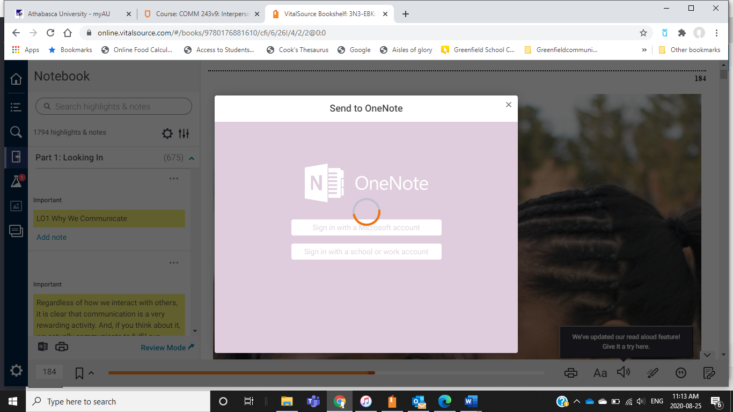Expand the chevron next to the bookmark icon

90,372
